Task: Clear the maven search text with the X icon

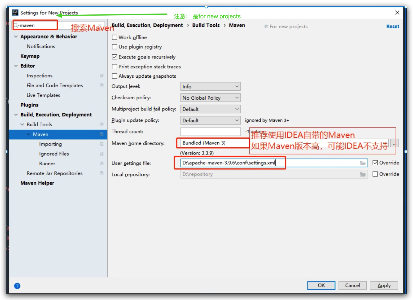Action: click(100, 25)
